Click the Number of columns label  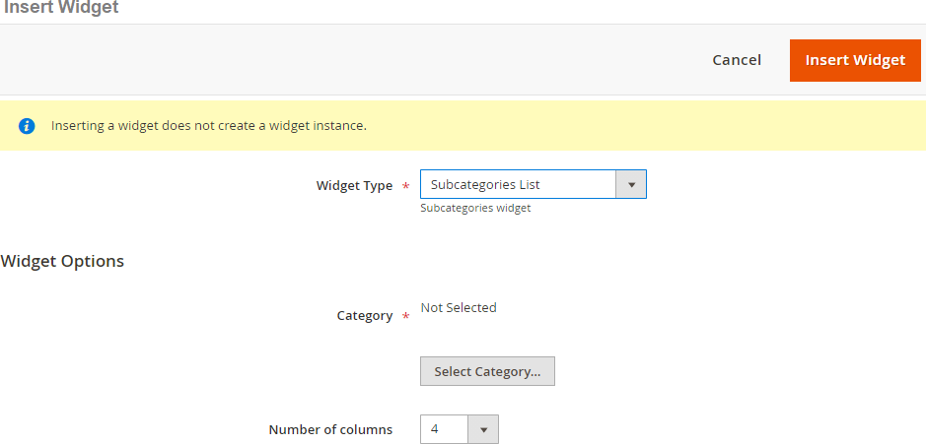coord(330,429)
